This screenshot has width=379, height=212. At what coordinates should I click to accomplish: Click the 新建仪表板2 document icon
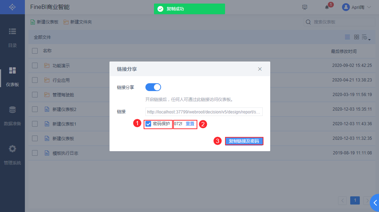pyautogui.click(x=47, y=109)
